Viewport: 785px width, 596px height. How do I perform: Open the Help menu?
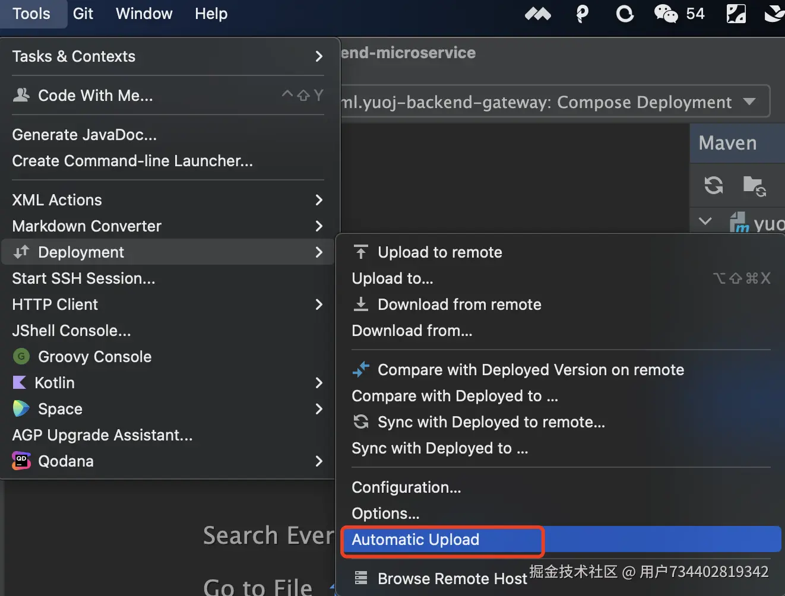point(211,14)
